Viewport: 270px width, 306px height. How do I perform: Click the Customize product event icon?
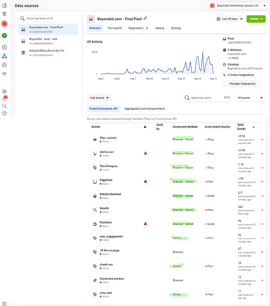pyautogui.click(x=95, y=281)
